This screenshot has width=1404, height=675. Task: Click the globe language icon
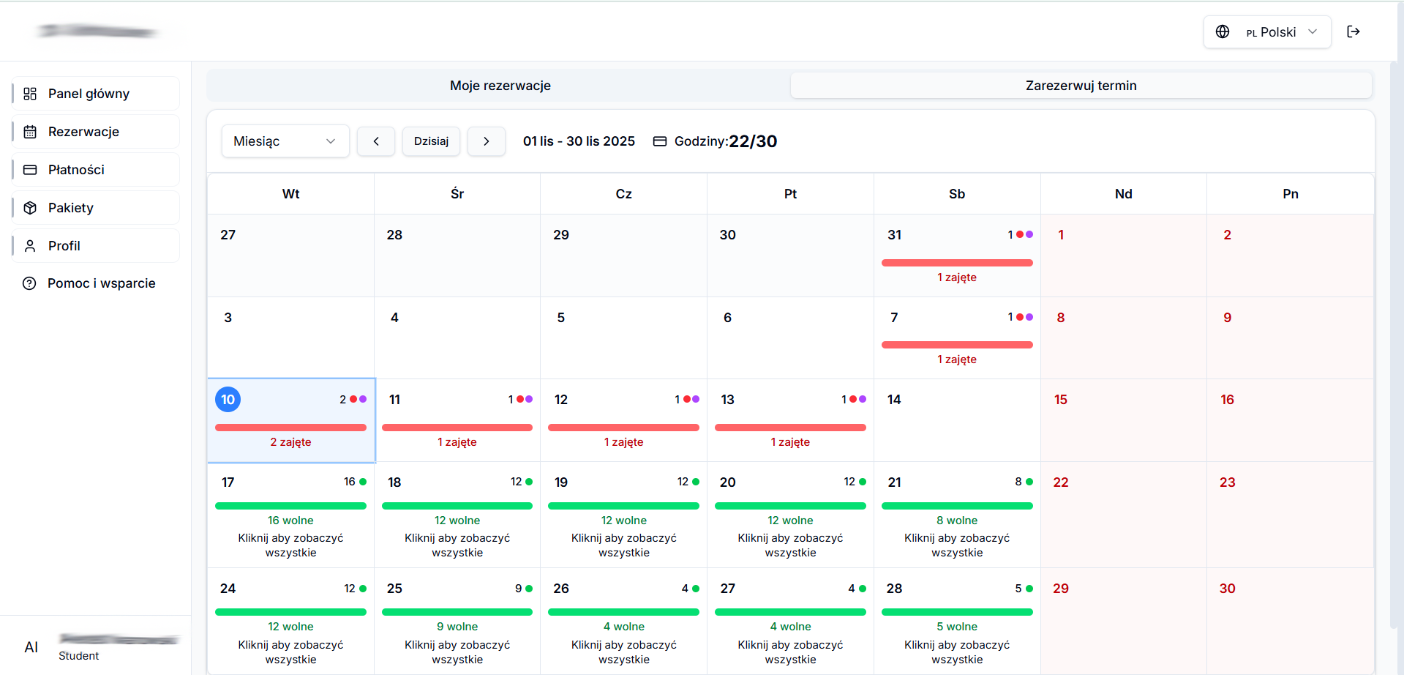[1222, 32]
